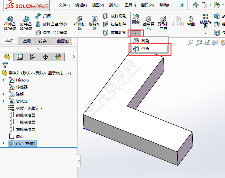Open the PropertyManager tab
Viewport: 225px width, 178px height.
pos(20,57)
